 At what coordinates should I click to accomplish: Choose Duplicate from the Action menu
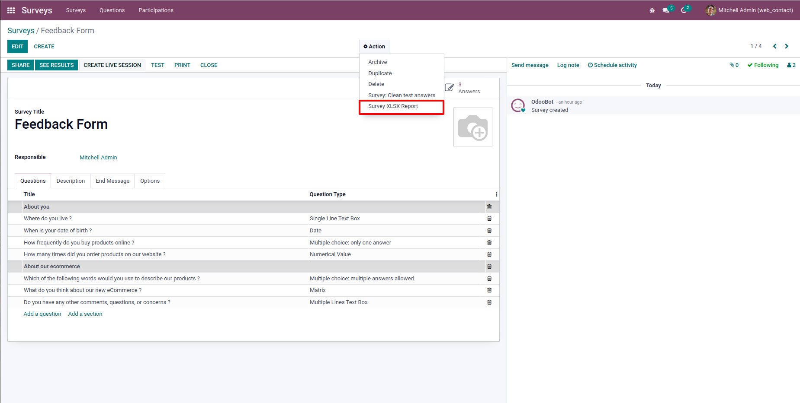point(380,73)
